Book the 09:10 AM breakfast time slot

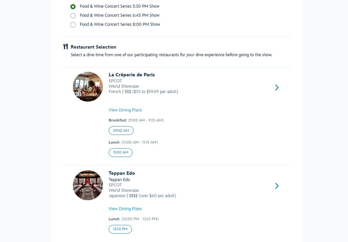121,131
